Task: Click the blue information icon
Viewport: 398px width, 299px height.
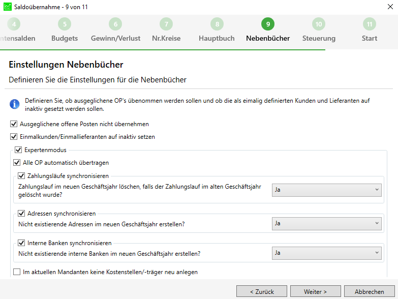Action: 14,104
